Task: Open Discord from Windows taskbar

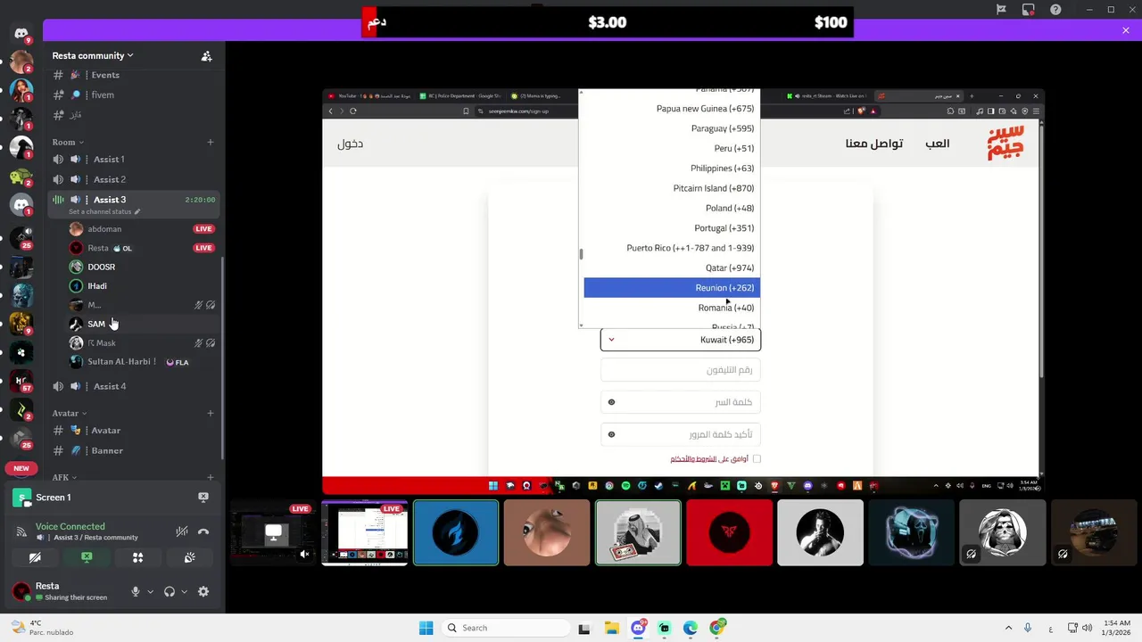Action: tap(638, 628)
